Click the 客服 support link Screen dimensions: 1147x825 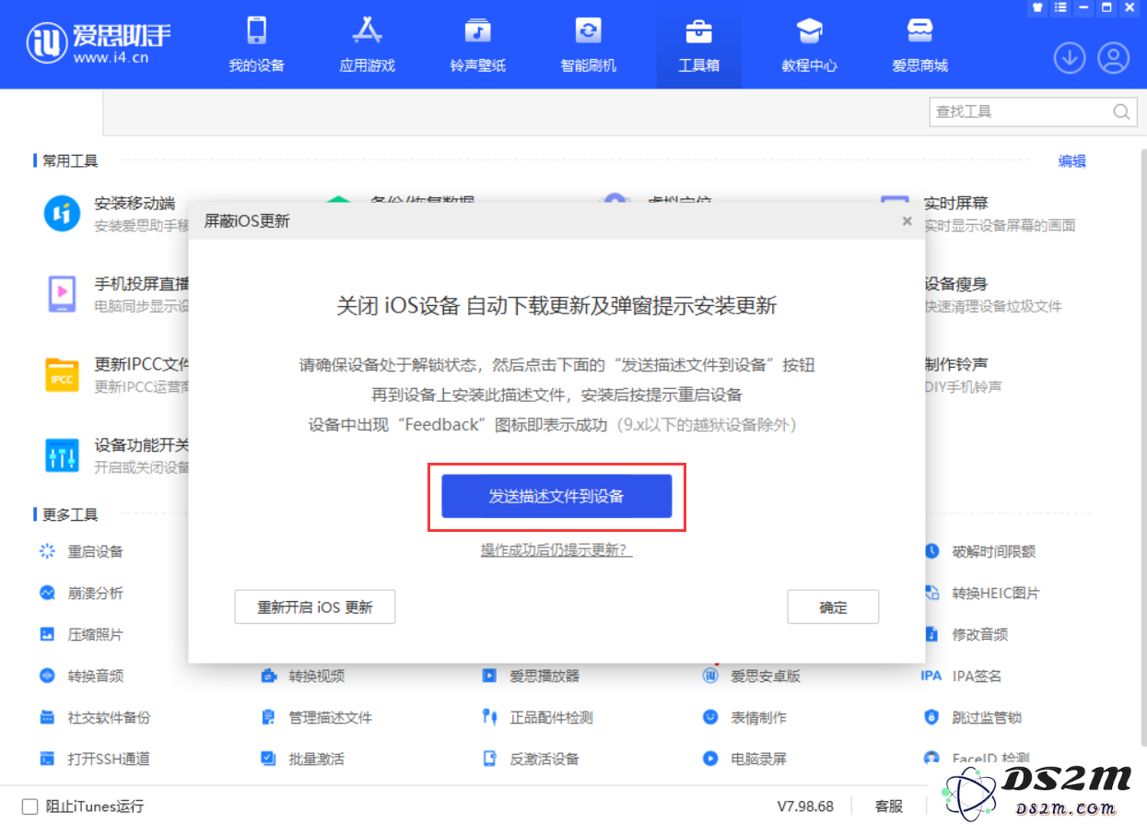[889, 807]
